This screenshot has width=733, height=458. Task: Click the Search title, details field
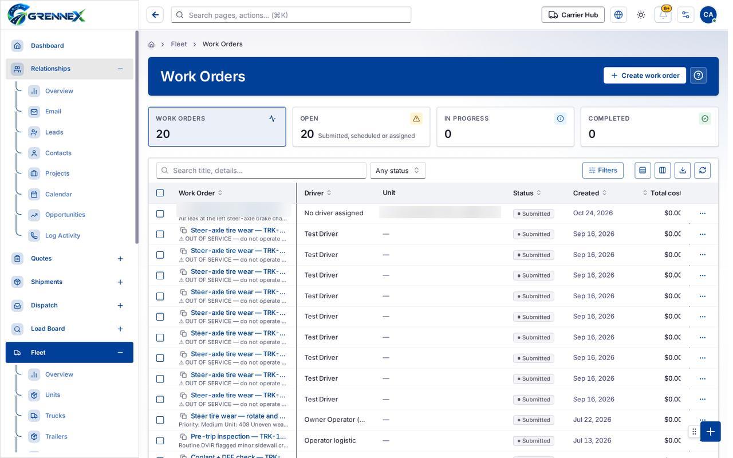tap(261, 171)
